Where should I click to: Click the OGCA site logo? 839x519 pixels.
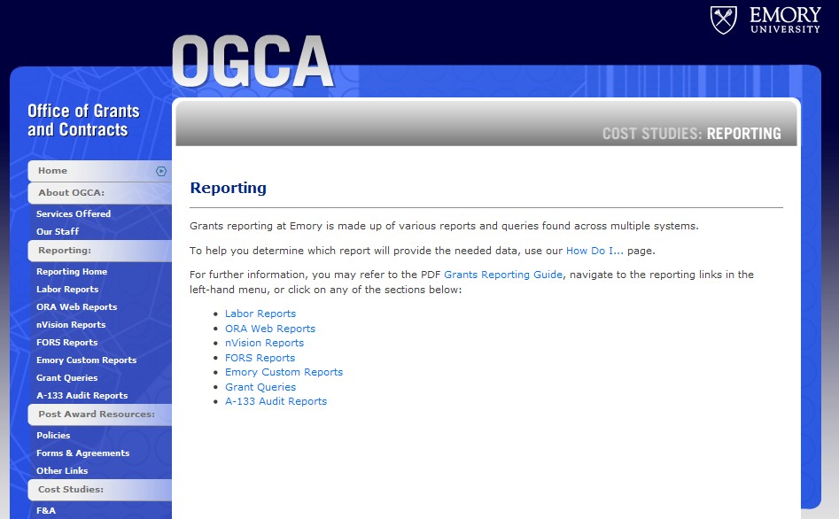253,61
